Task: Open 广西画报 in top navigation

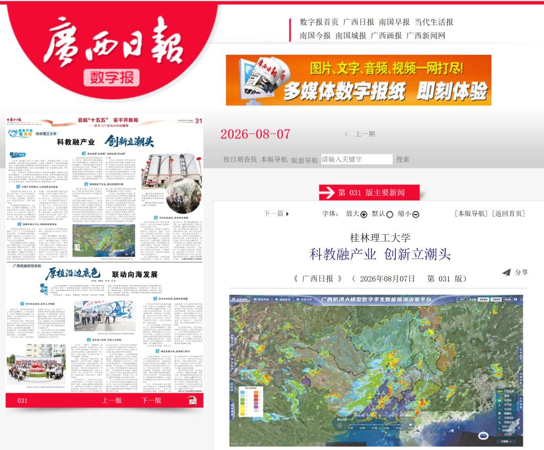Action: (386, 36)
